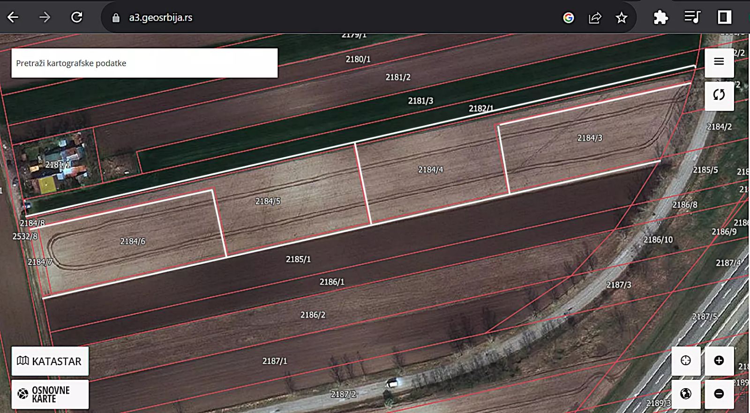Zoom in with the plus button
750x413 pixels.
(x=719, y=360)
